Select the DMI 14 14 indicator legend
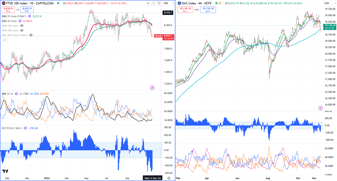 pos(7,94)
